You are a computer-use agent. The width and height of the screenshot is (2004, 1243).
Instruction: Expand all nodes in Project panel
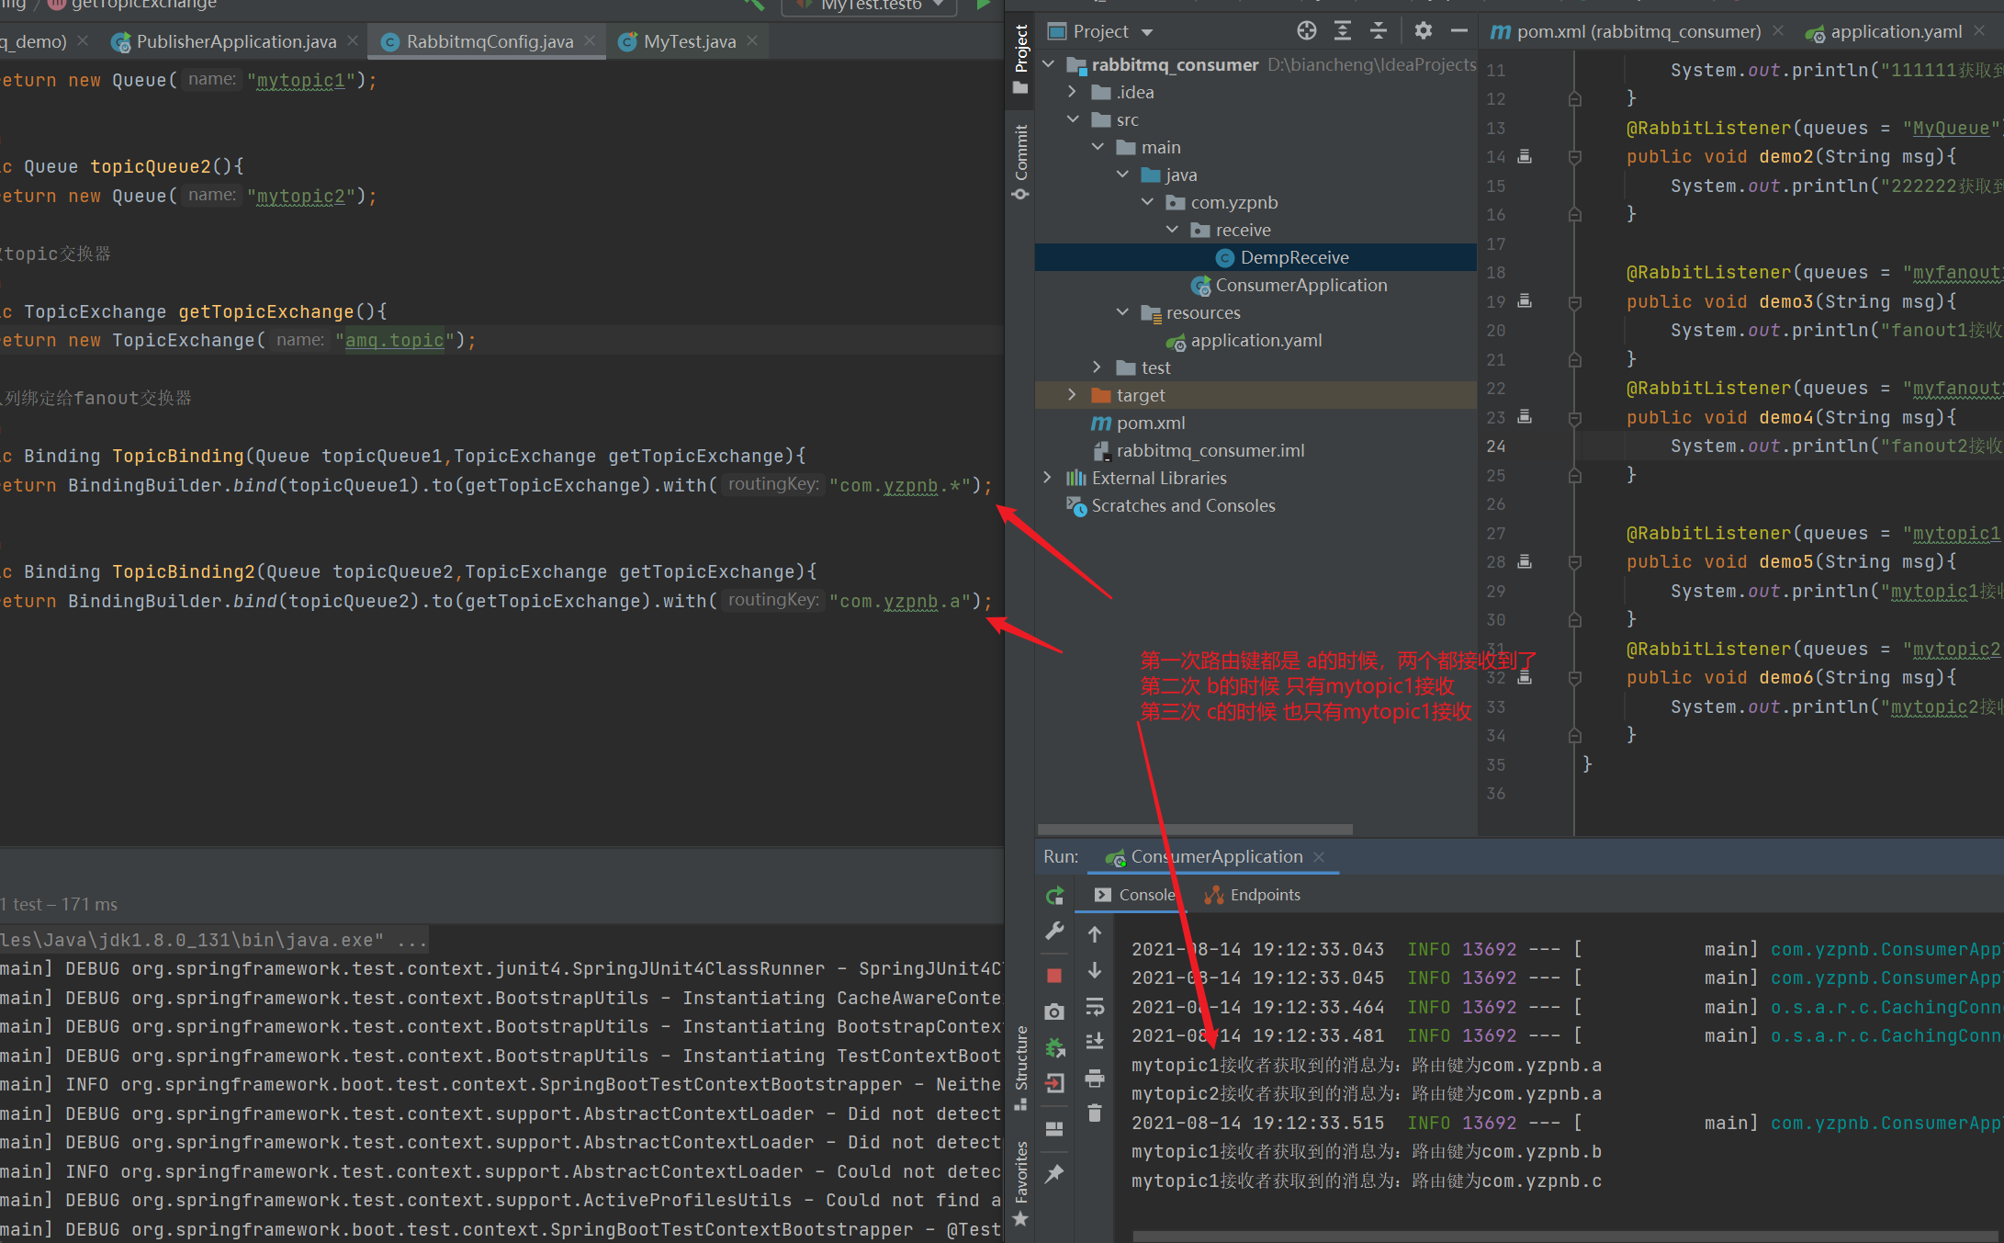coord(1343,31)
